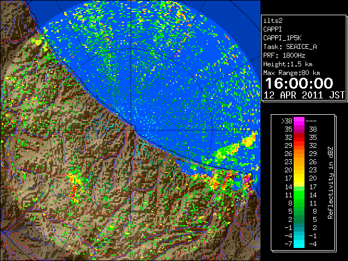Click the 'PRF: 1800Hz' line
Image resolution: width=348 pixels, height=261 pixels.
(284, 55)
